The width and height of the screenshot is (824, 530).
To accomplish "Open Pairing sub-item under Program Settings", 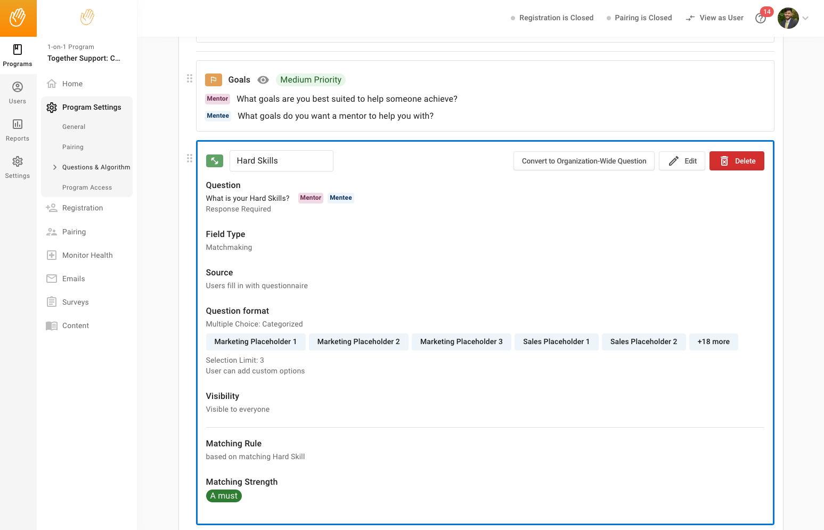I will [73, 147].
